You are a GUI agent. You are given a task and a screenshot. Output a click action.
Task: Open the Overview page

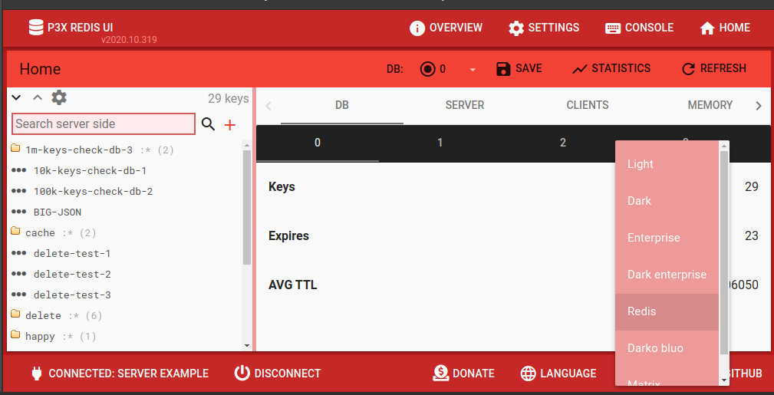[446, 28]
